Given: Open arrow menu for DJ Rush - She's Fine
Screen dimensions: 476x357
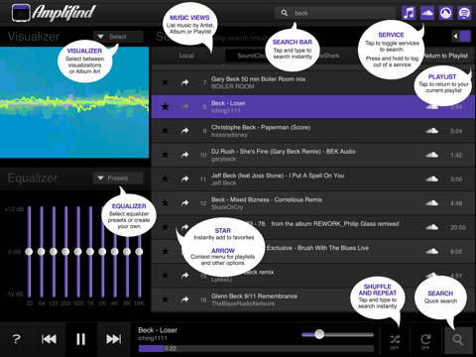Looking at the screenshot, I should click(185, 155).
